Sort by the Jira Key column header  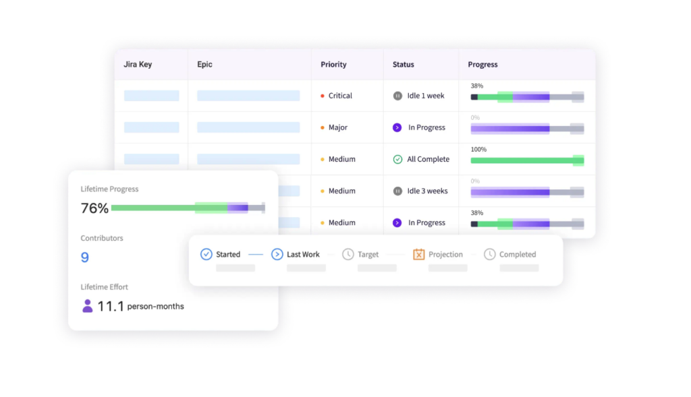(x=138, y=65)
